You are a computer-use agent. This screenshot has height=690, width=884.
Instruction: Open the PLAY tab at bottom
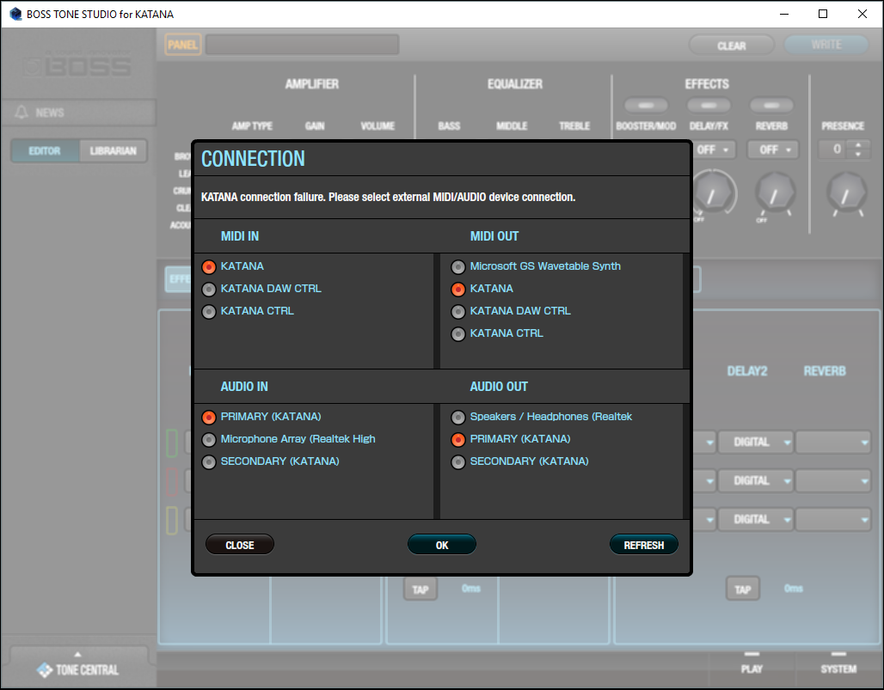752,668
